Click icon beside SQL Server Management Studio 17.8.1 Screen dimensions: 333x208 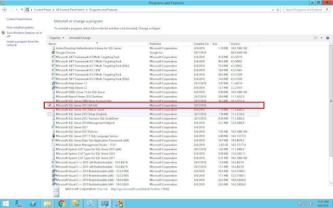tap(54, 145)
